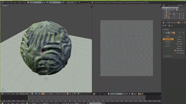Open the Window menu in top bar
The image size is (186, 104).
(20, 3)
